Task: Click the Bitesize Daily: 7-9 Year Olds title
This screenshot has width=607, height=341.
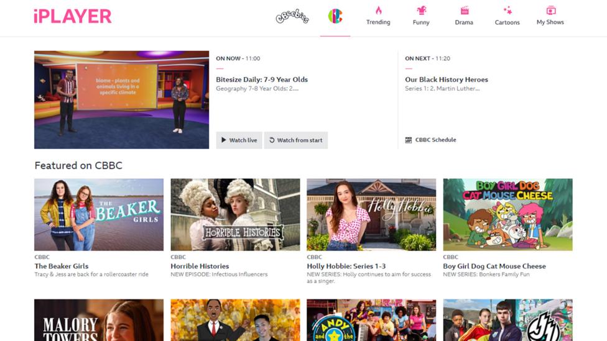Action: tap(262, 80)
